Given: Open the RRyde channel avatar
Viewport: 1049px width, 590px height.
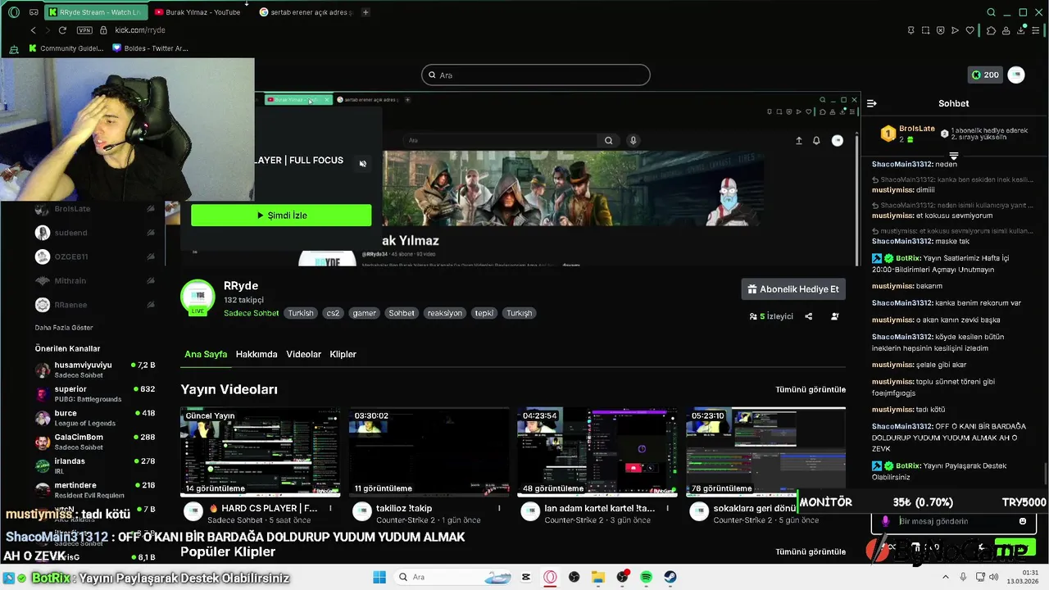Looking at the screenshot, I should pos(198,297).
